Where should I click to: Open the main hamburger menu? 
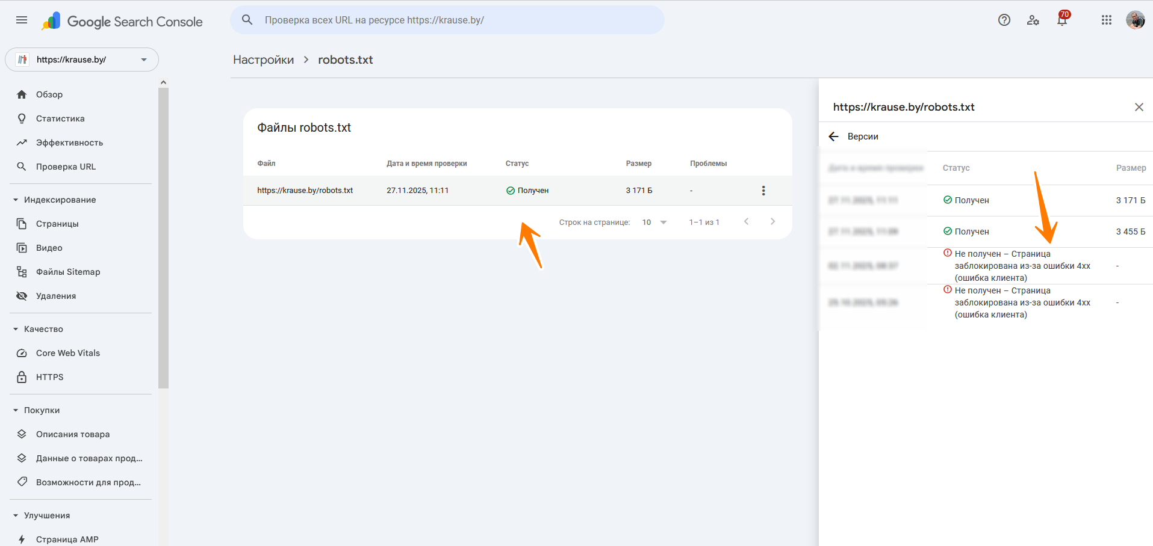tap(22, 20)
